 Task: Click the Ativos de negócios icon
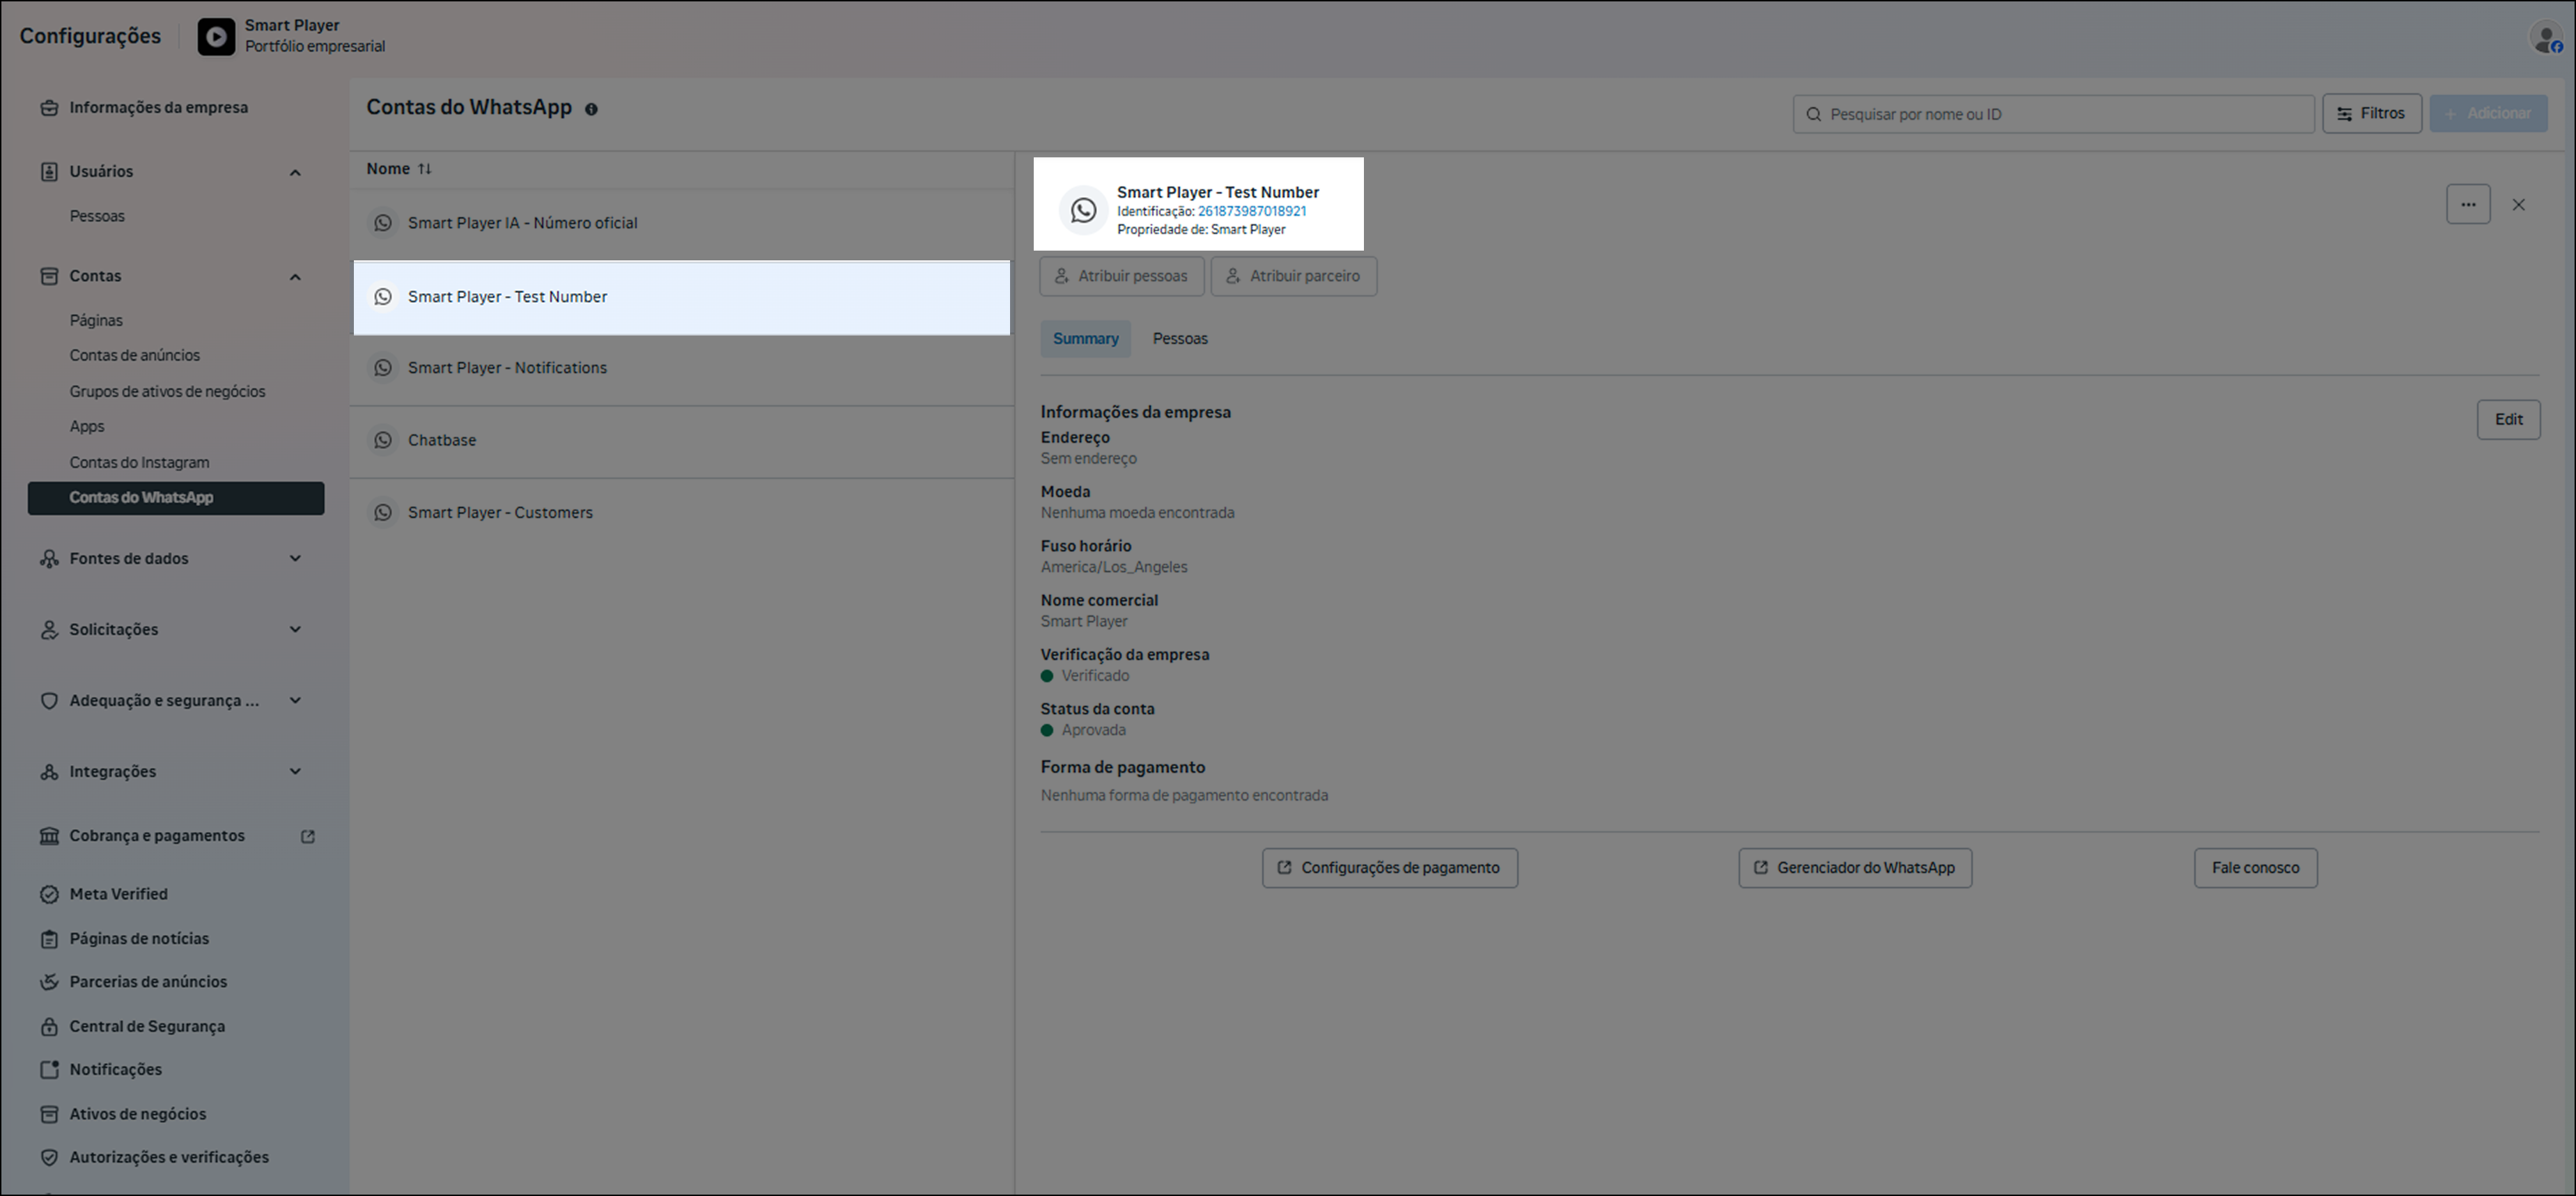tap(49, 1114)
